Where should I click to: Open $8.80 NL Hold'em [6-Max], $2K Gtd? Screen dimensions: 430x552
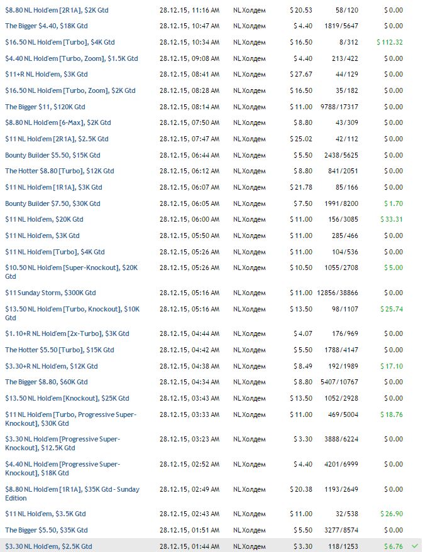57,122
